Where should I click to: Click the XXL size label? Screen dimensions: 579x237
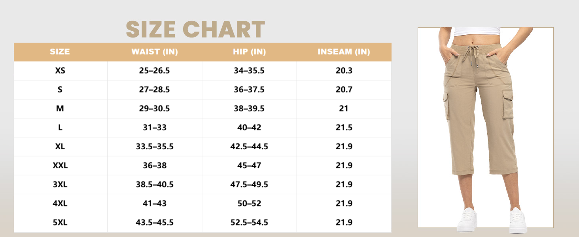coord(60,166)
